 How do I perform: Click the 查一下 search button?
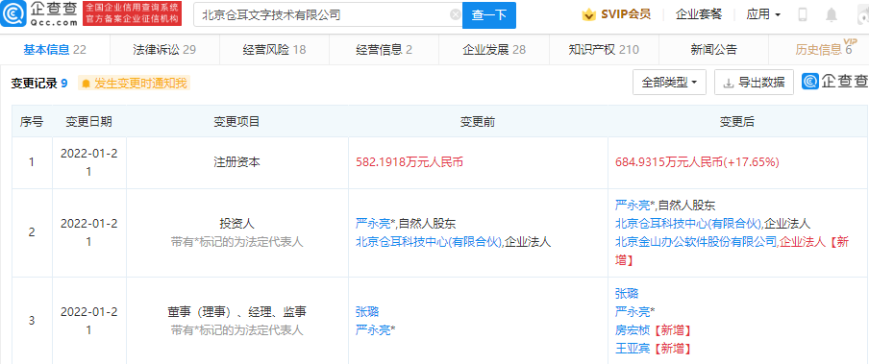point(489,15)
